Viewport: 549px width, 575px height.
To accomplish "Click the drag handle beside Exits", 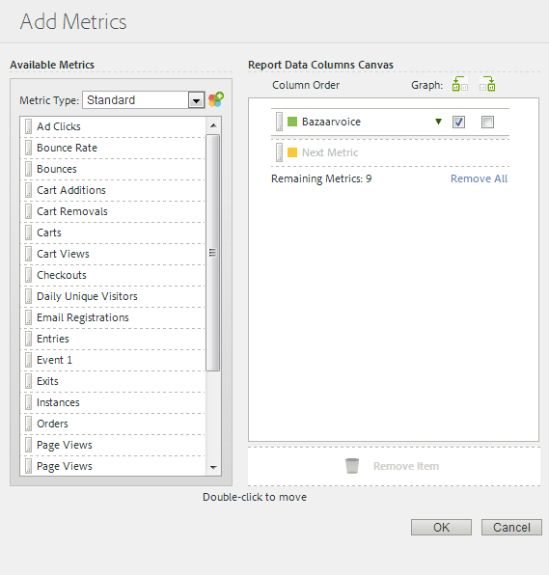I will point(28,381).
